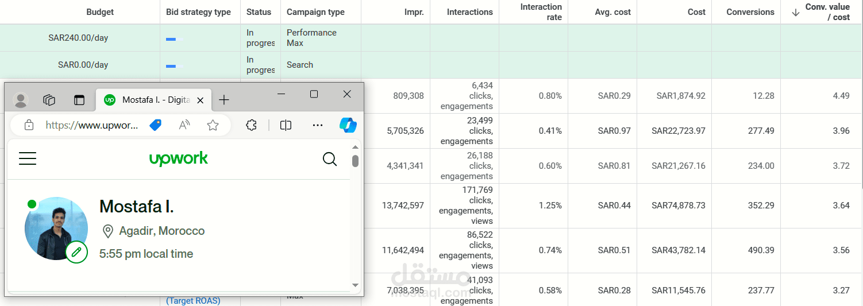Click the shopping price tag icon
The height and width of the screenshot is (306, 863).
(155, 125)
